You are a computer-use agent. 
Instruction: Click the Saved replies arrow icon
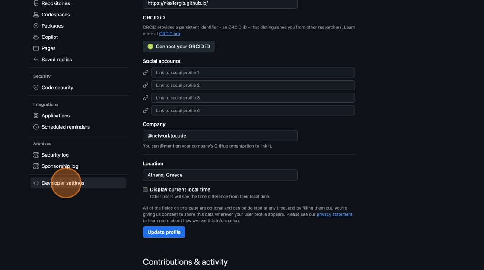pyautogui.click(x=36, y=60)
